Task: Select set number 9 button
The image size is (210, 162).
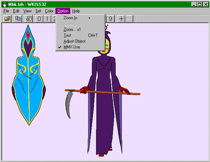Action: 111,19
